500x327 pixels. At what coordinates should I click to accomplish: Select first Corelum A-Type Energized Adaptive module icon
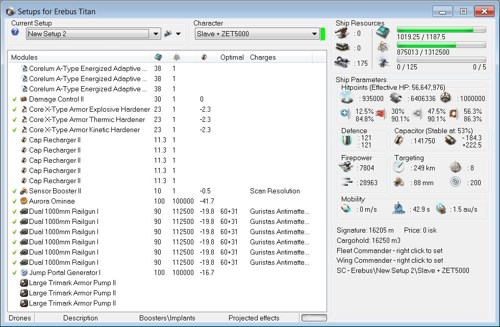click(x=24, y=68)
